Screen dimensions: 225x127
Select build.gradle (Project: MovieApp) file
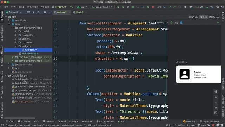click(32, 79)
